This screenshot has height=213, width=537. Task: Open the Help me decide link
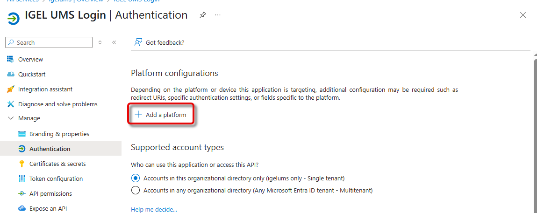(x=154, y=209)
